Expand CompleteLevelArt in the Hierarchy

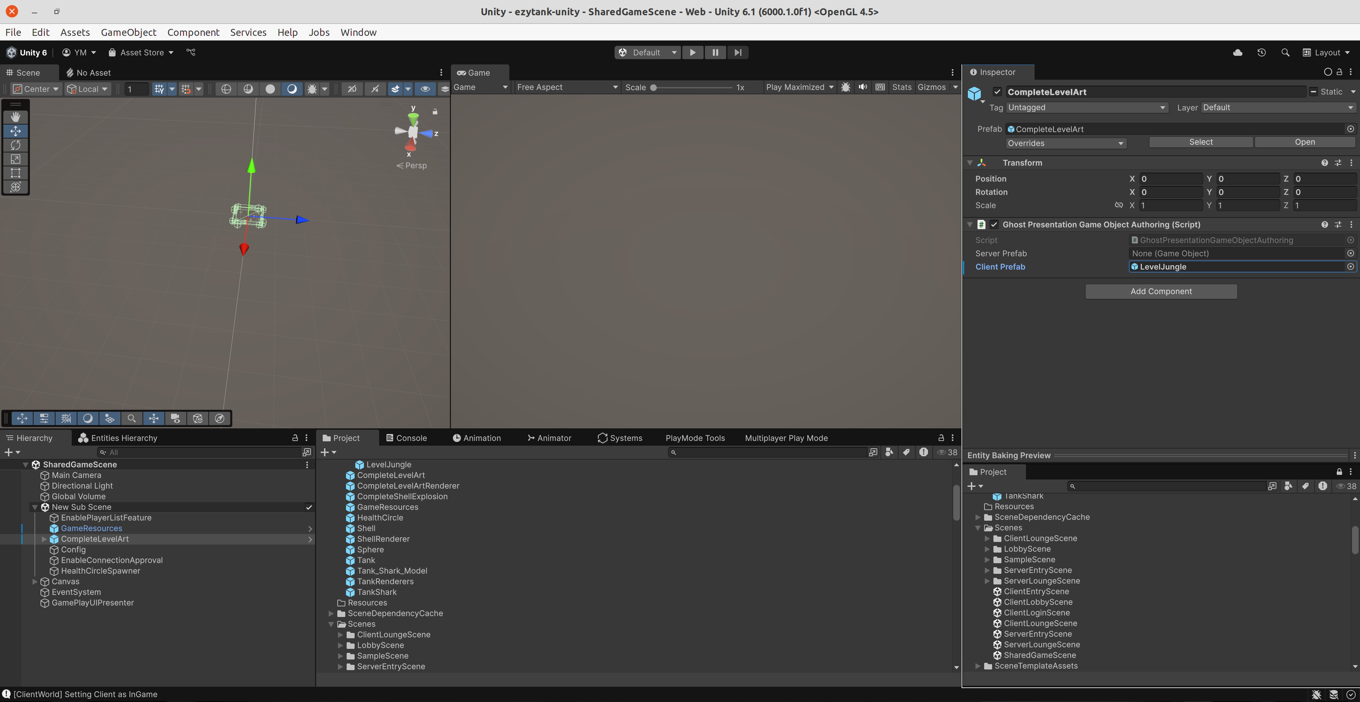[44, 539]
